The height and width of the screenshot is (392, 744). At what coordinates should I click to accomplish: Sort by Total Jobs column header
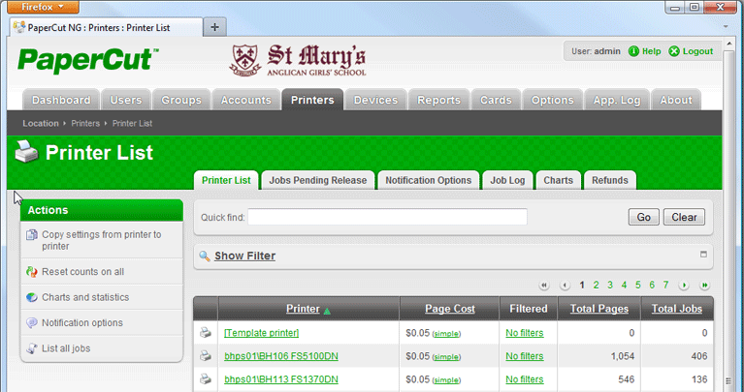(677, 309)
